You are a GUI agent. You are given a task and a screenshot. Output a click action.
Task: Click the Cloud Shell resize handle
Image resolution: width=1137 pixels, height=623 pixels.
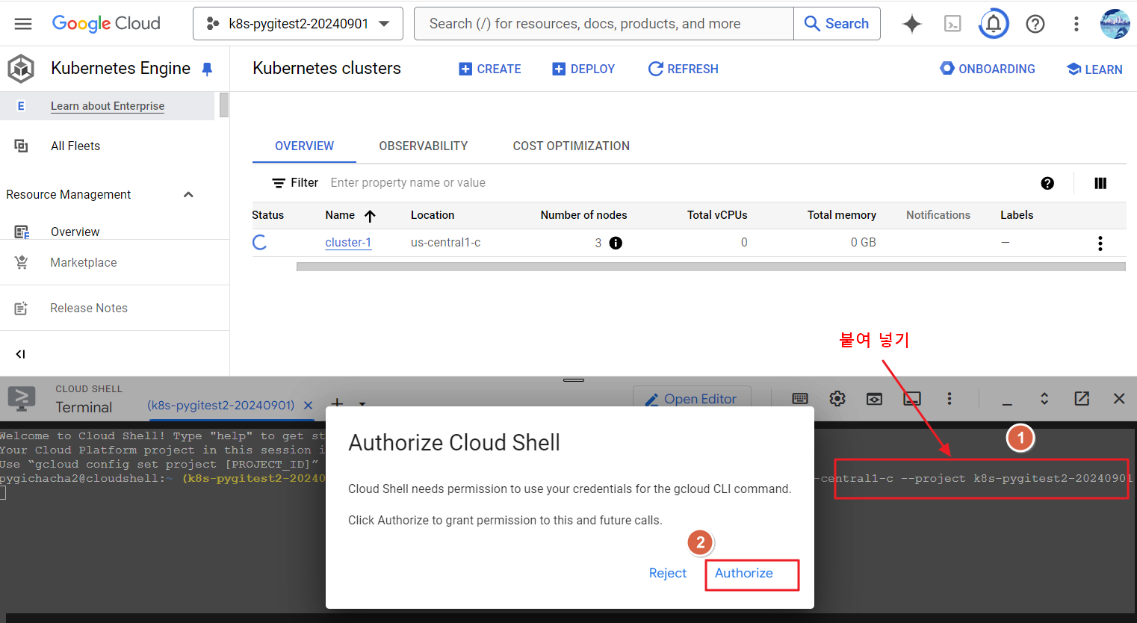tap(574, 380)
